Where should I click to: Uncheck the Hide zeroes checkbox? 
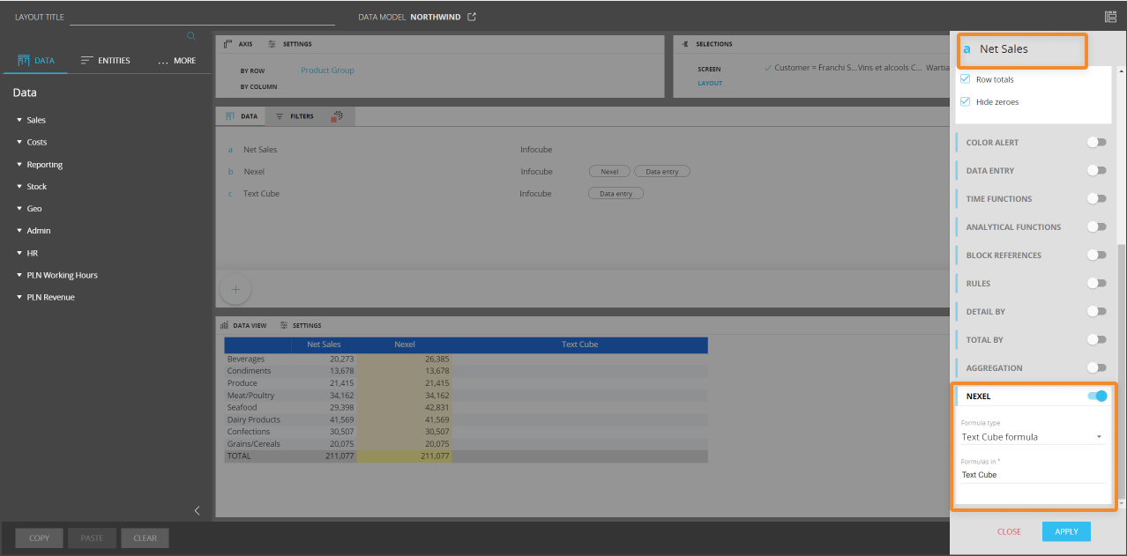[x=965, y=102]
